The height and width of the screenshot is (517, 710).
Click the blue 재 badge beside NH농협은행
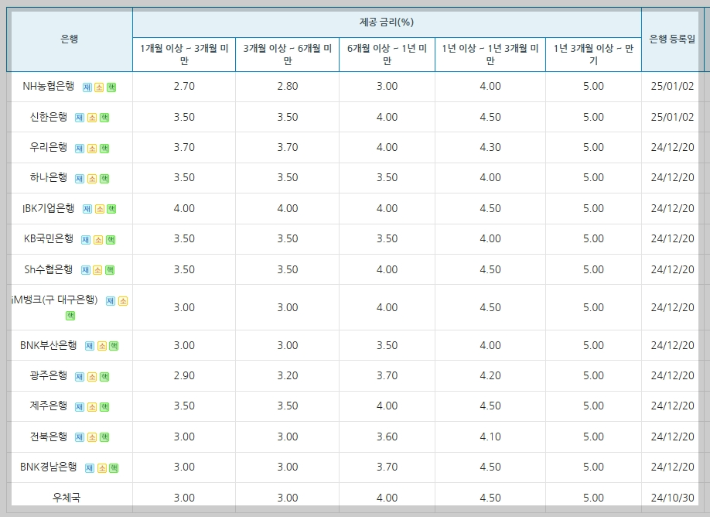[x=87, y=87]
